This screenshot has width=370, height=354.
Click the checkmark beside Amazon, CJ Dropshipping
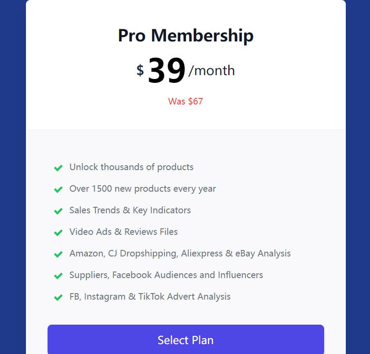(58, 254)
